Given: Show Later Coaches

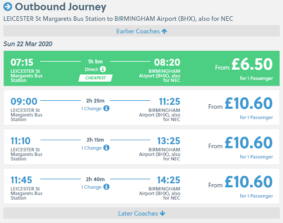Looking at the screenshot, I should (138, 213).
